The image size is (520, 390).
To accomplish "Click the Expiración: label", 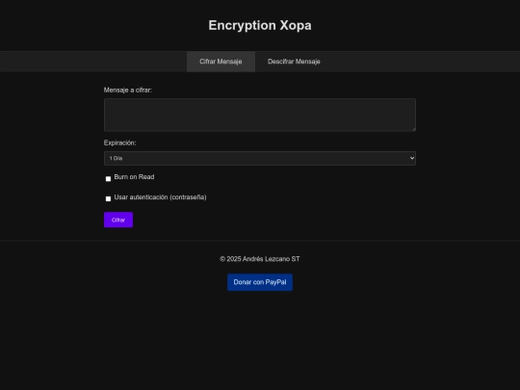I will point(119,143).
